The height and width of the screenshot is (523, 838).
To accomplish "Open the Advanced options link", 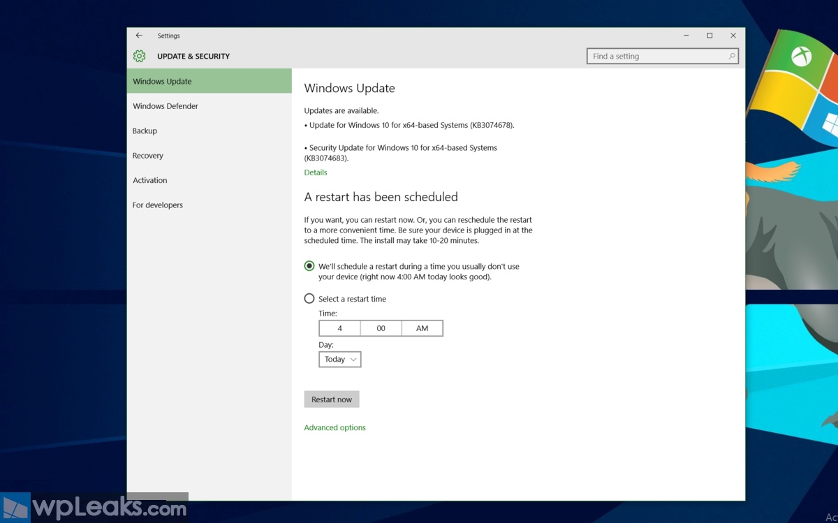I will pos(335,428).
